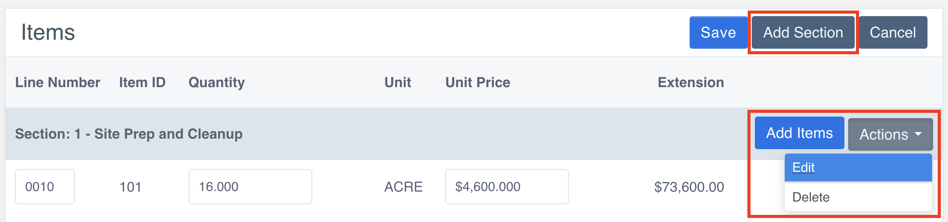
Task: Click the Unit column header
Action: [x=397, y=82]
